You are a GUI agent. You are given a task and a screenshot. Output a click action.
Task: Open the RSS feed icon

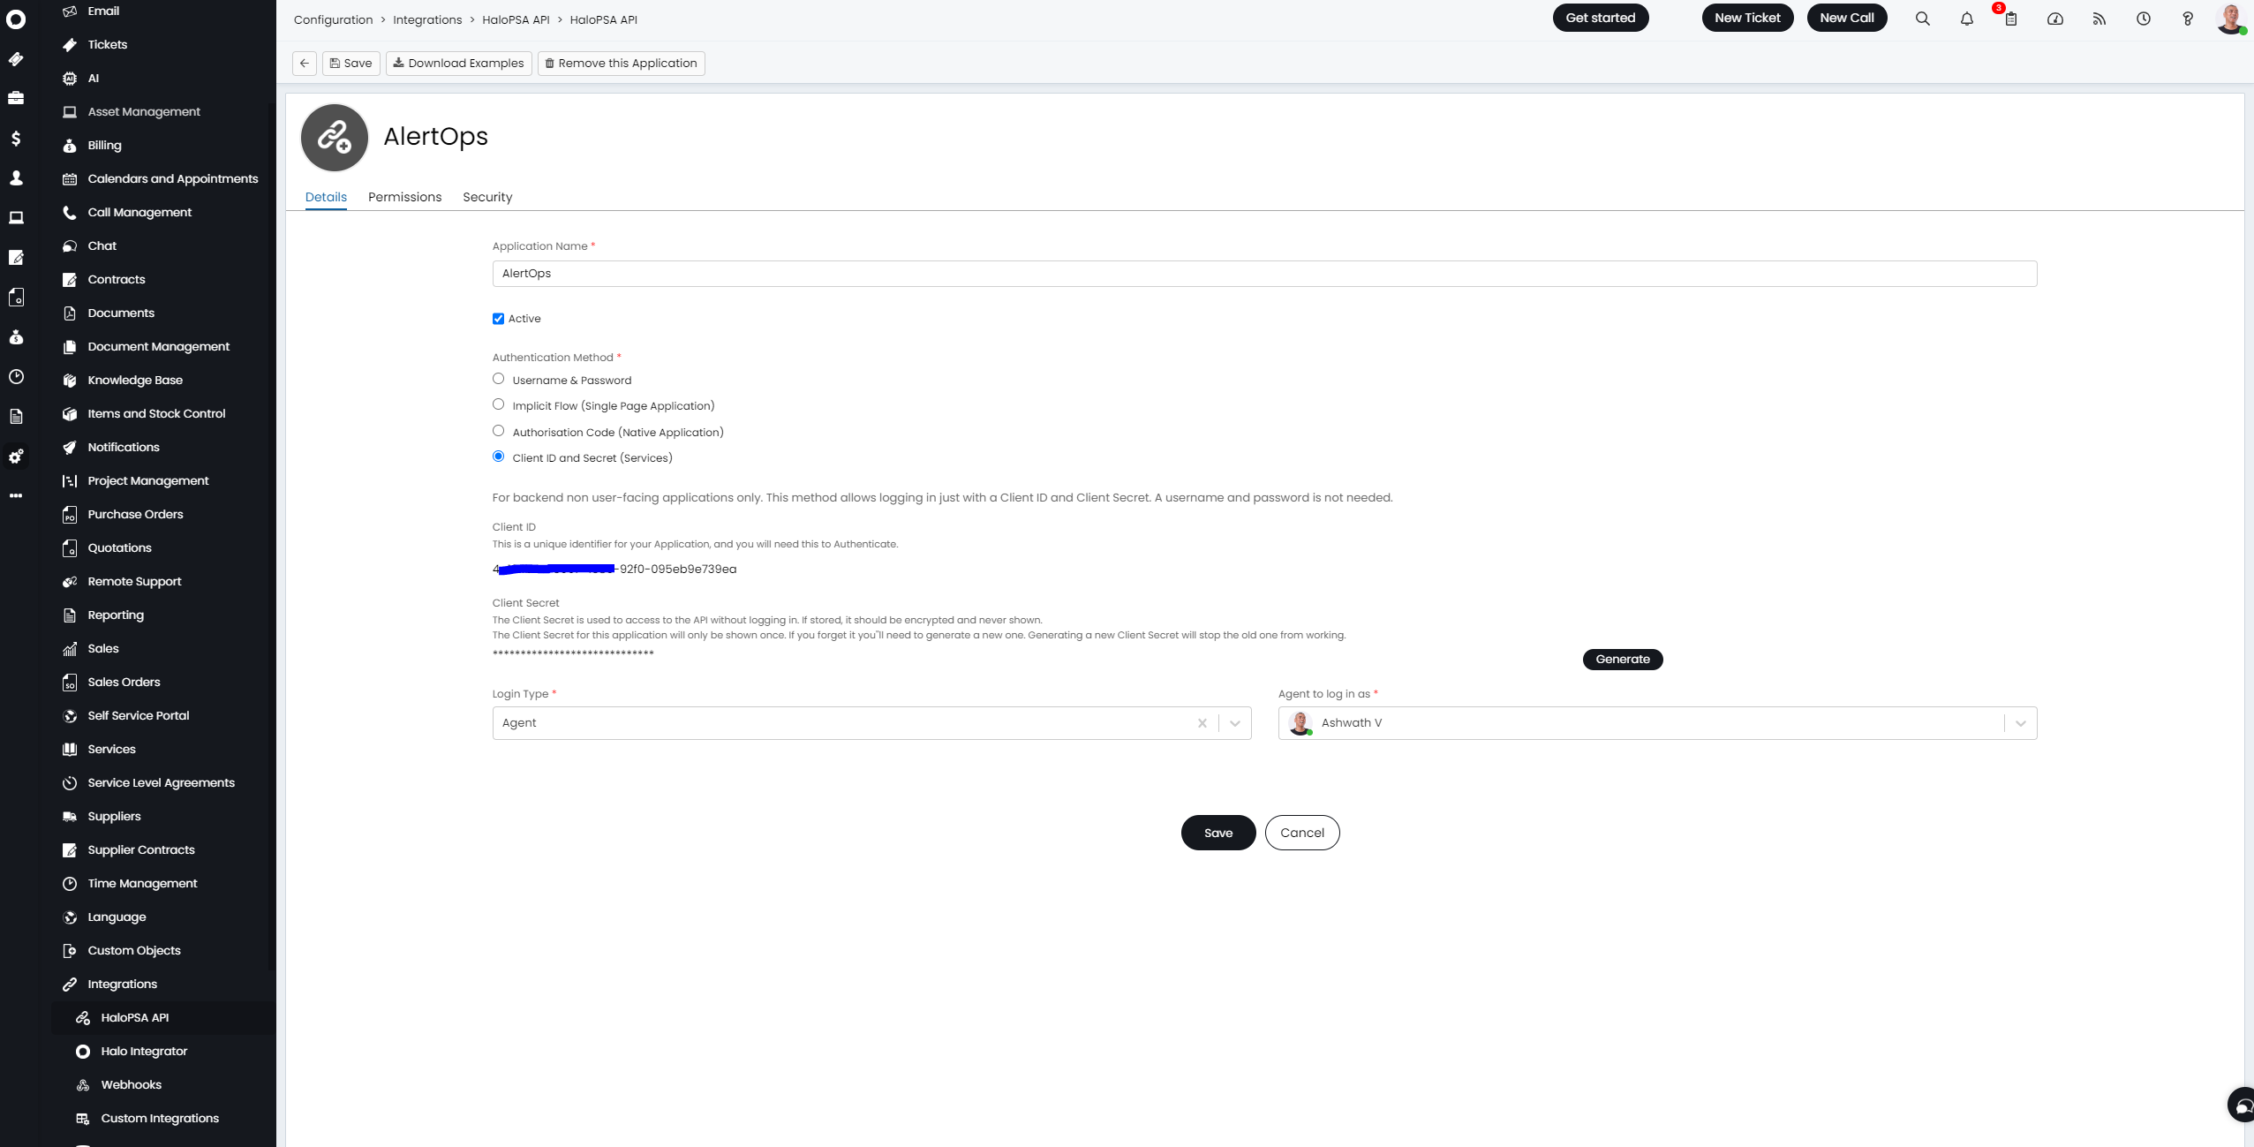pos(2099,19)
